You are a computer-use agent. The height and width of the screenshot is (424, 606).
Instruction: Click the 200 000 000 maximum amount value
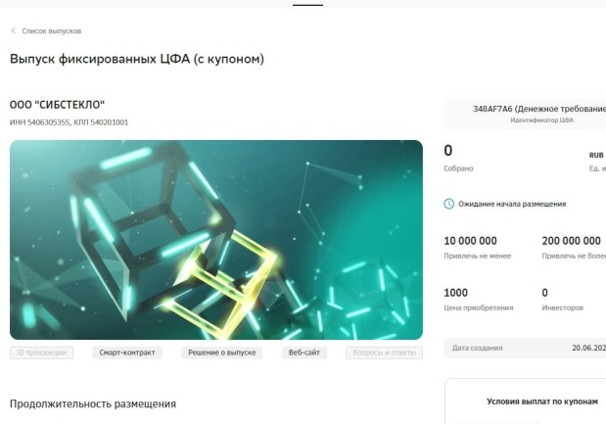pos(571,241)
